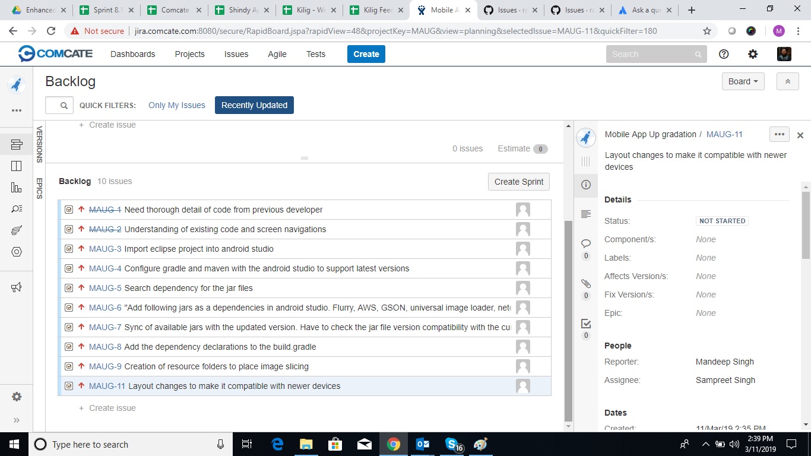Bookmark this page with the star icon
Screen dimensions: 811x456
coord(707,31)
